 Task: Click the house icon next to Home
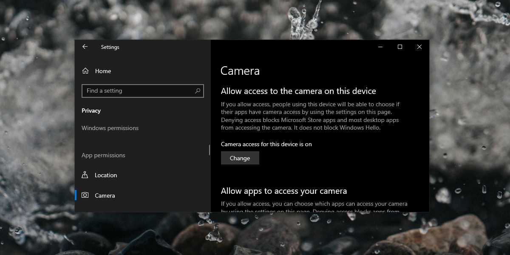click(85, 71)
